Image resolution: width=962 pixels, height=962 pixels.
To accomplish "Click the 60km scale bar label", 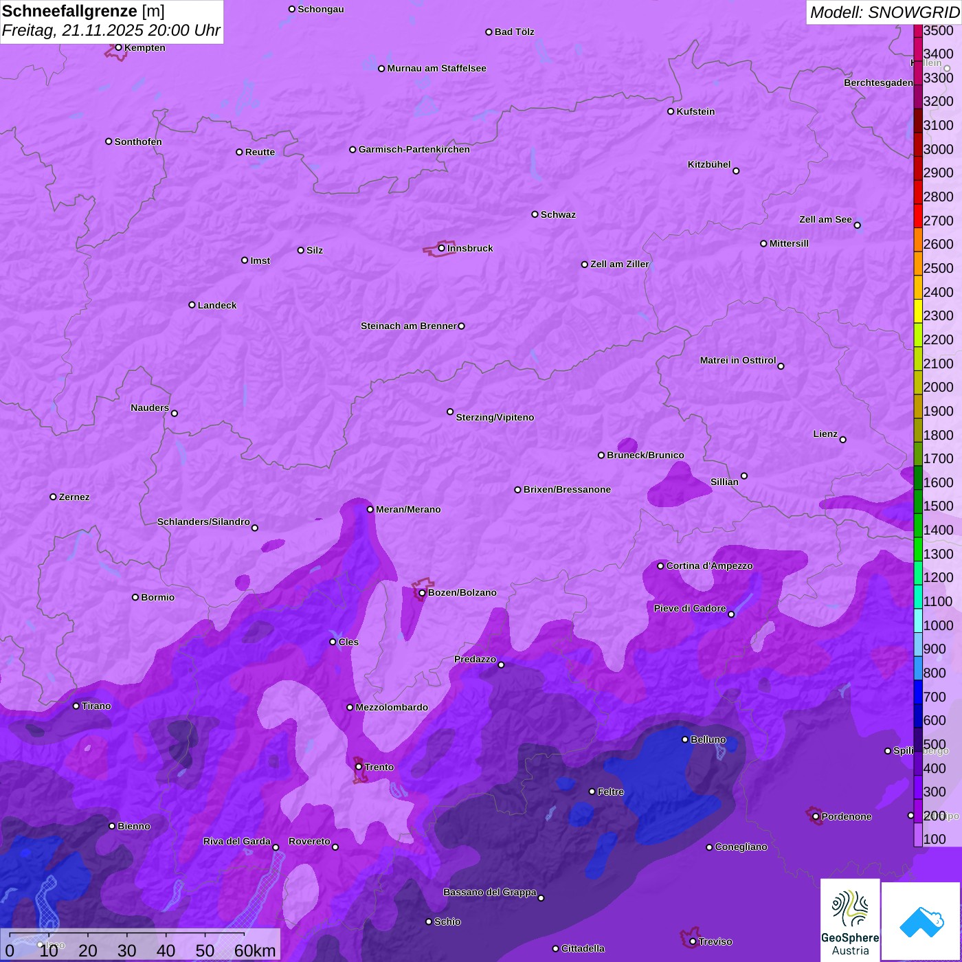I will [255, 950].
